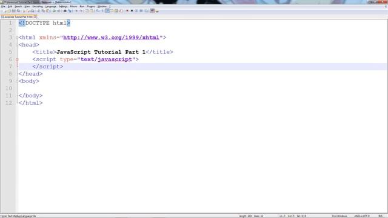Collapse the script block fold marker
This screenshot has width=388, height=218.
point(17,59)
